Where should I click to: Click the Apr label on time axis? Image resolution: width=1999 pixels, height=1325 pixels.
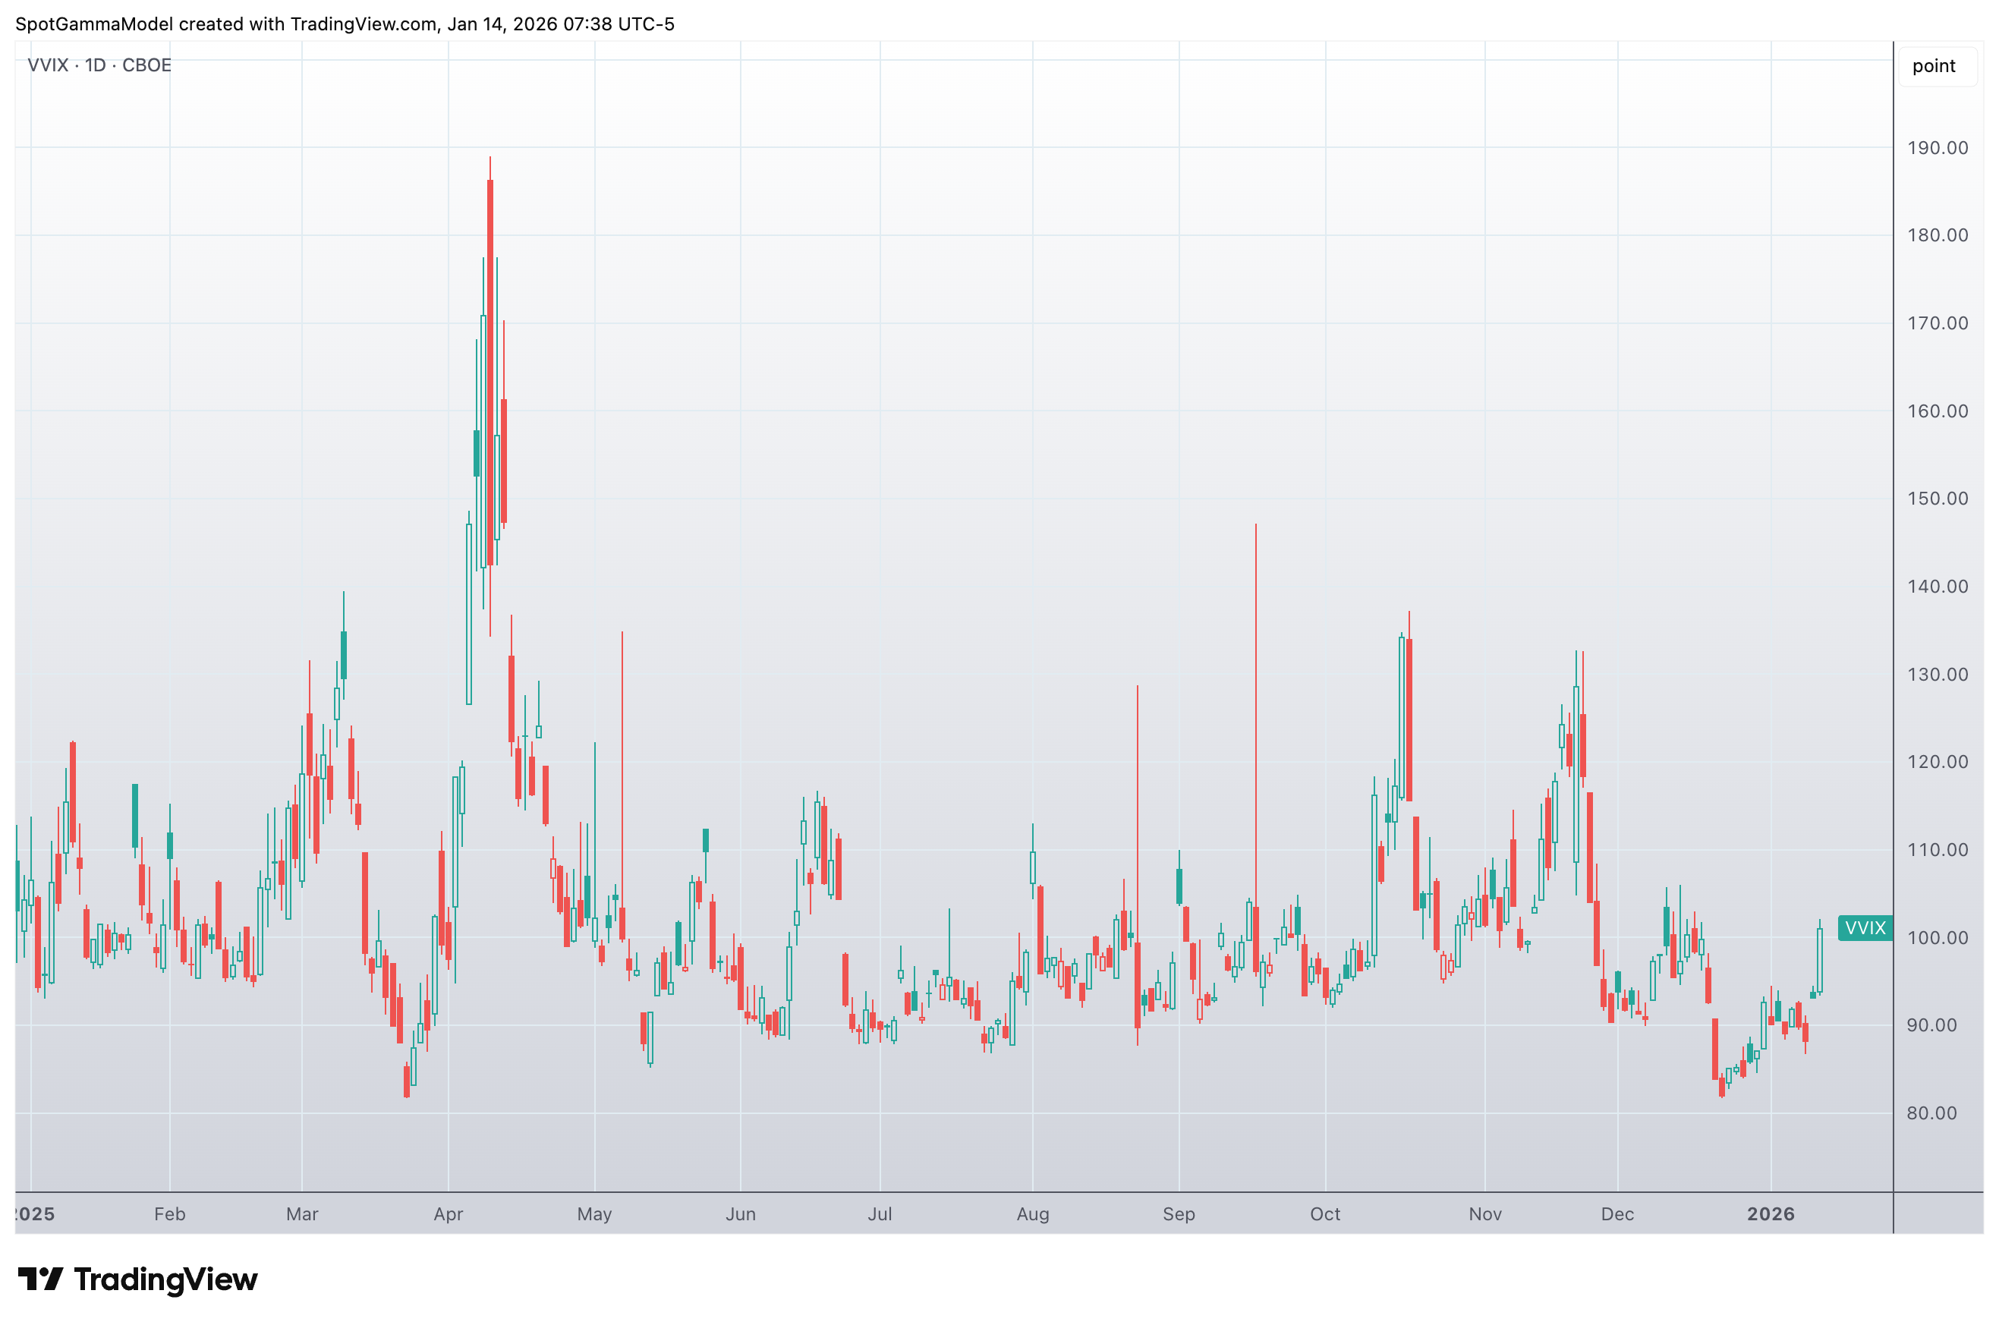click(448, 1213)
